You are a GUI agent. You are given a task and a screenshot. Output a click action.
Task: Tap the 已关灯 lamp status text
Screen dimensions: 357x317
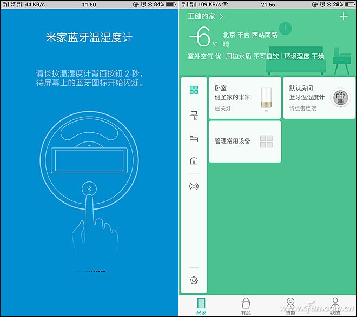click(x=223, y=108)
